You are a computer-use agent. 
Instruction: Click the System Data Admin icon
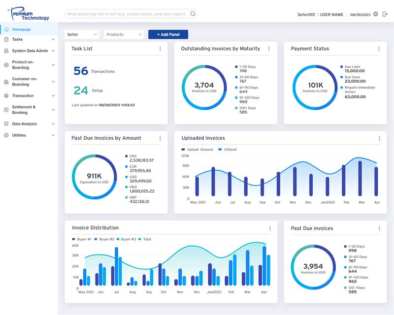pos(6,51)
